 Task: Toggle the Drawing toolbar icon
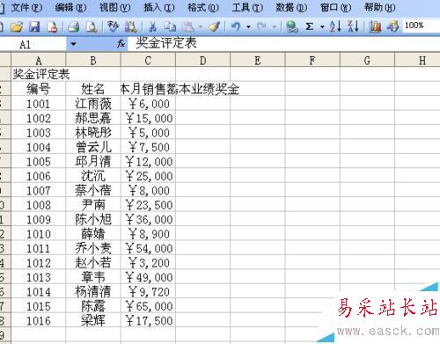[x=392, y=26]
